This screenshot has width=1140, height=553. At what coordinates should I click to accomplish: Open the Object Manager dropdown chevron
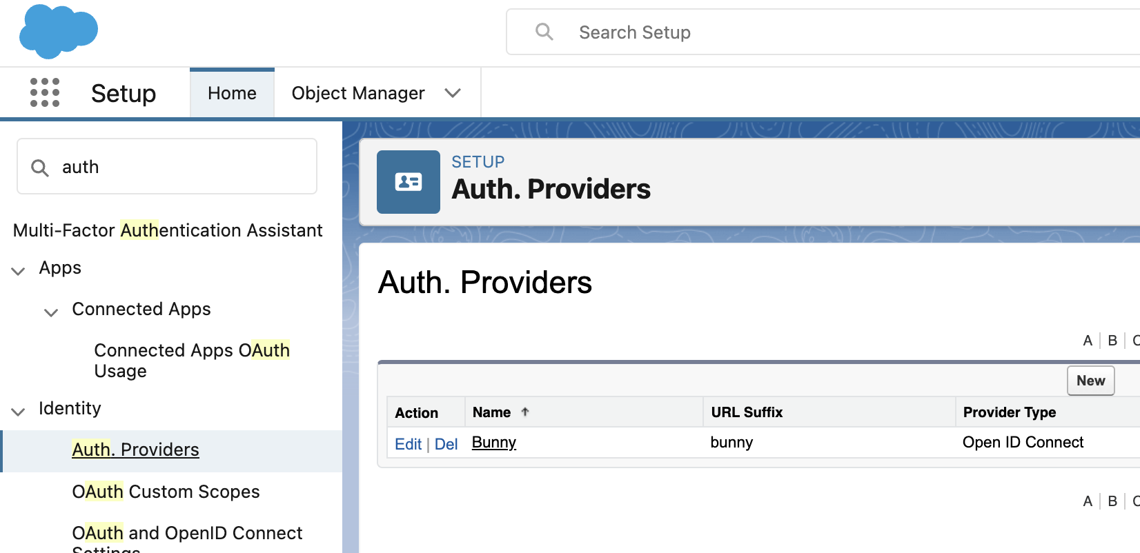[x=453, y=93]
